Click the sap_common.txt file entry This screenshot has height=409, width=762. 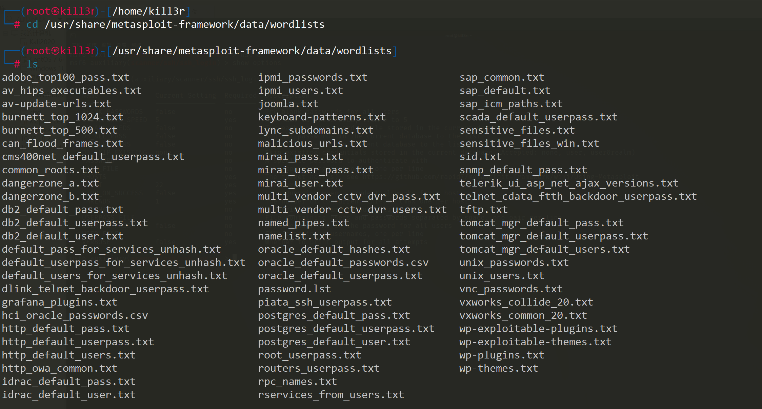[x=502, y=78]
